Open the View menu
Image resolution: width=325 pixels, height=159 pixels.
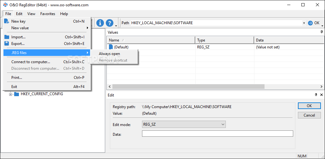tap(31, 14)
